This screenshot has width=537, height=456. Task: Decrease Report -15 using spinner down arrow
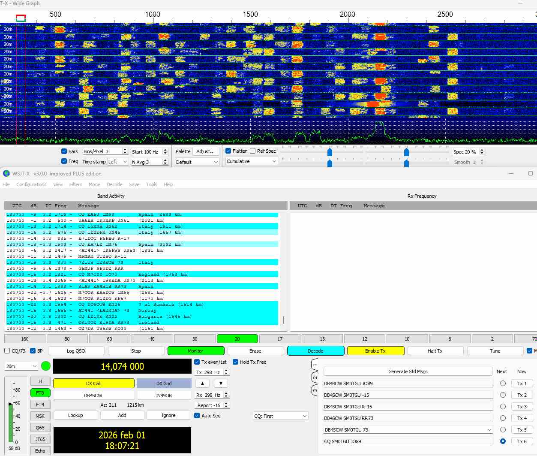point(226,407)
